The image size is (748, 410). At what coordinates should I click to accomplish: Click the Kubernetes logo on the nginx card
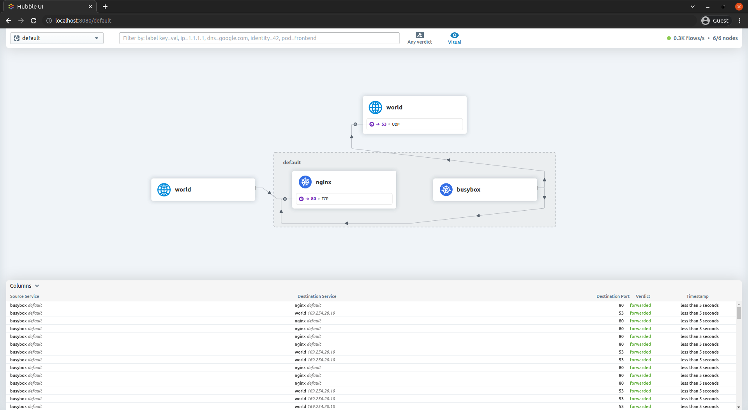(x=305, y=181)
